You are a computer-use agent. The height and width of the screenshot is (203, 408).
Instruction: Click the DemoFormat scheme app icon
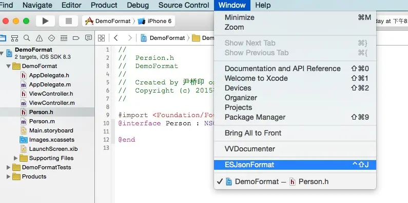(89, 21)
